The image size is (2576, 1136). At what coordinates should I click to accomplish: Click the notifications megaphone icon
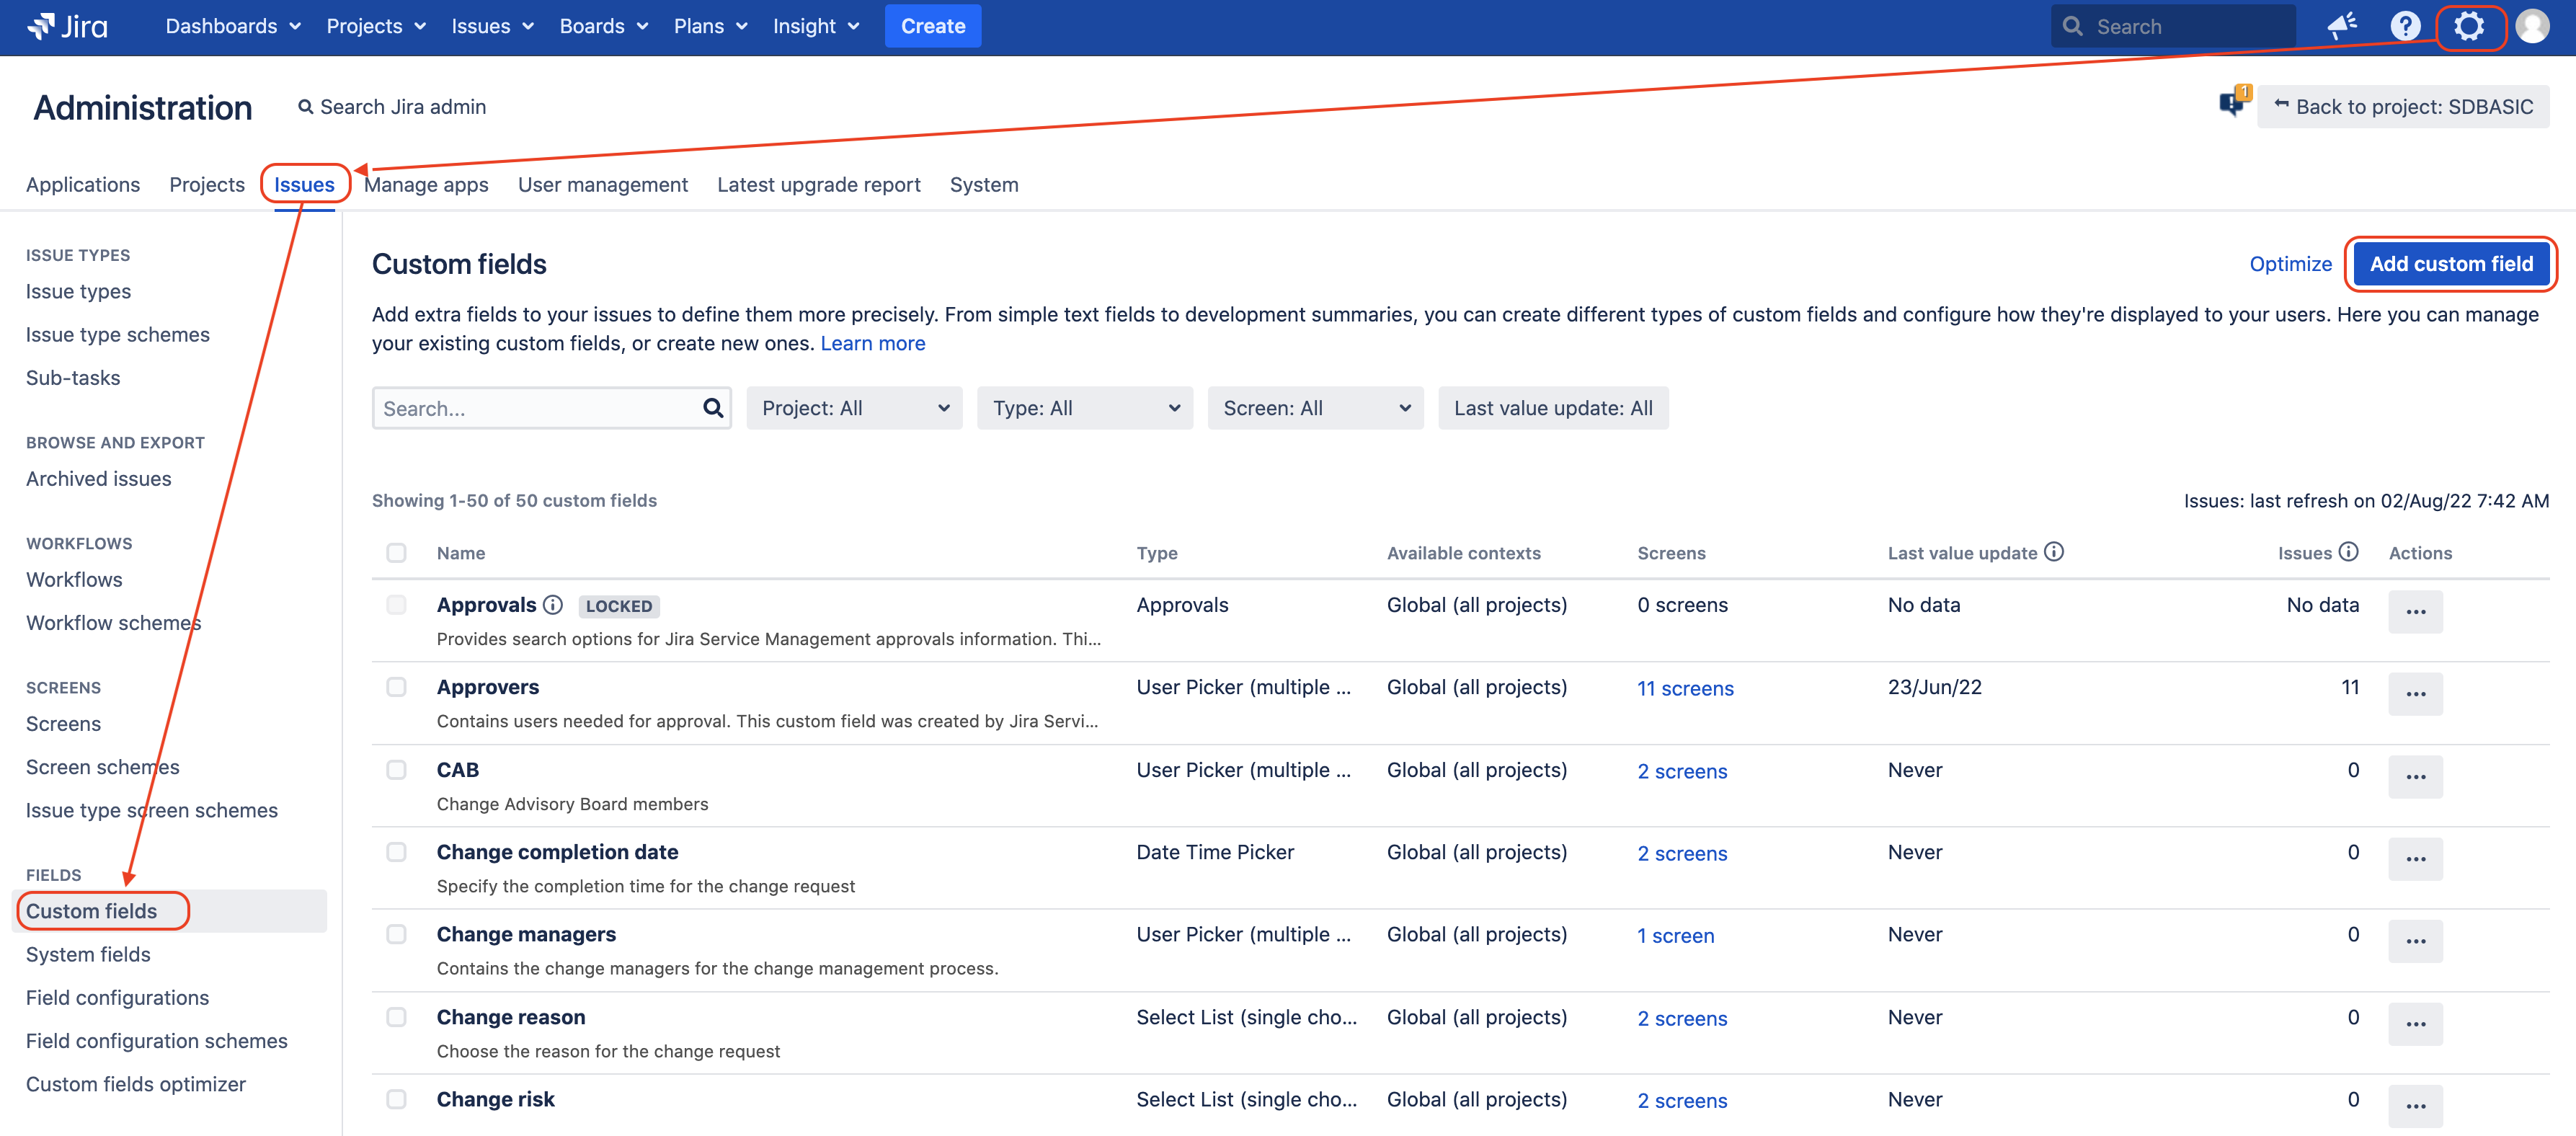2341,27
